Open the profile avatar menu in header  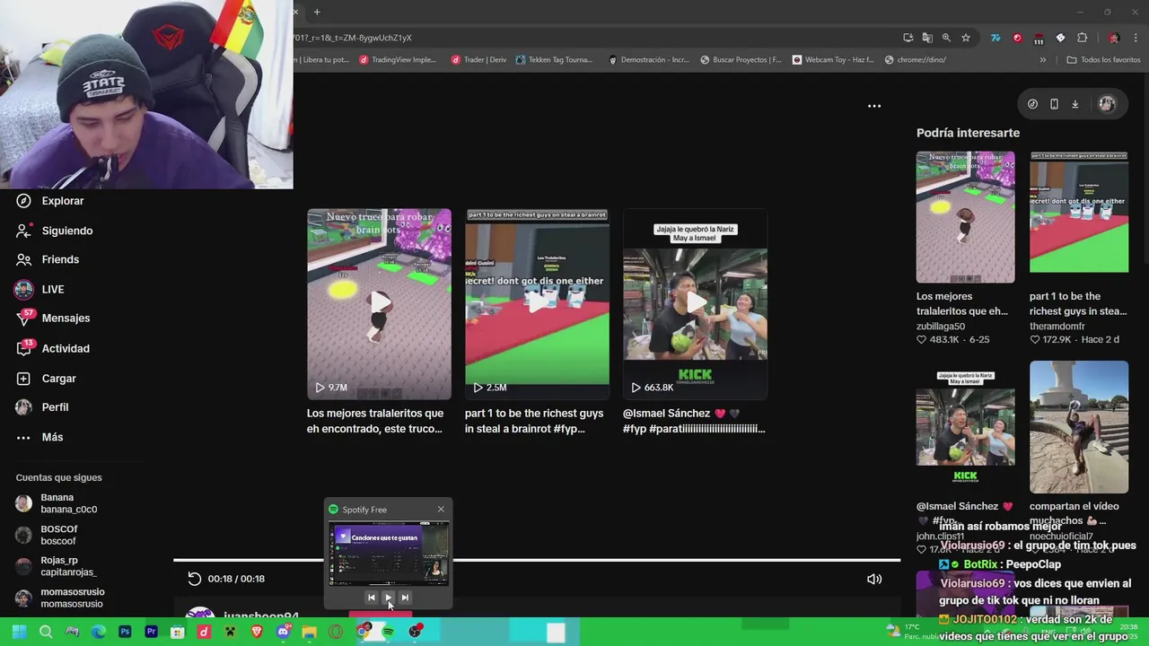pyautogui.click(x=1107, y=104)
